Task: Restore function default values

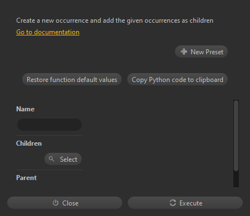Action: pyautogui.click(x=72, y=79)
